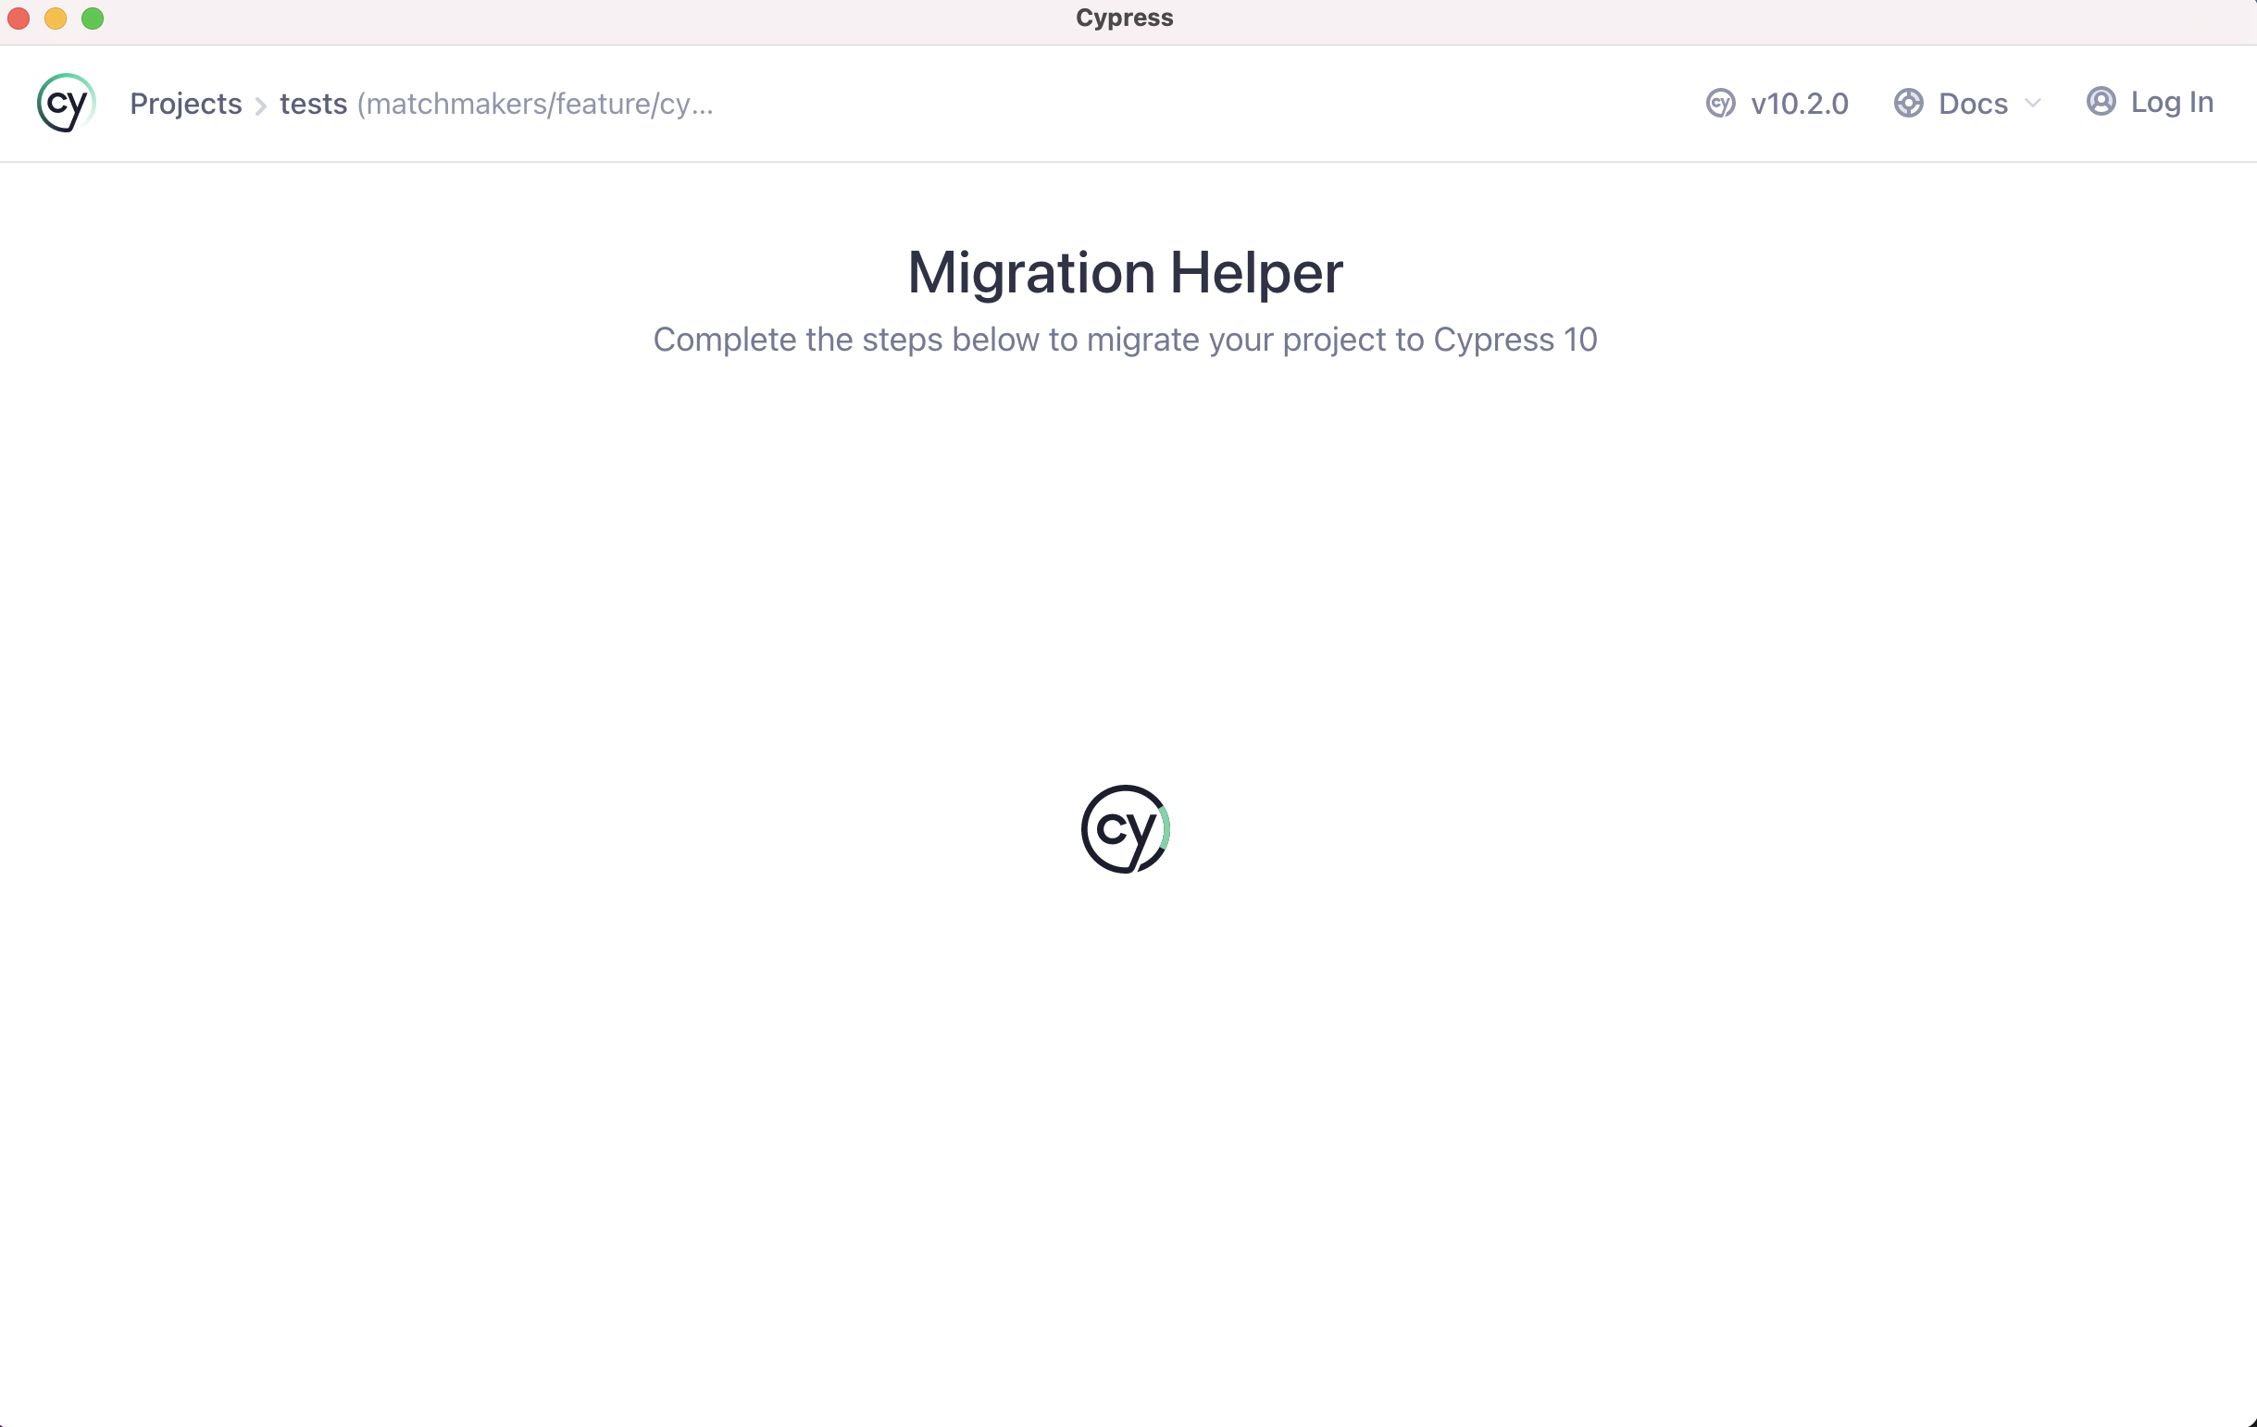Click the Cypress loading spinner logo
Viewport: 2257px width, 1427px height.
(1125, 828)
